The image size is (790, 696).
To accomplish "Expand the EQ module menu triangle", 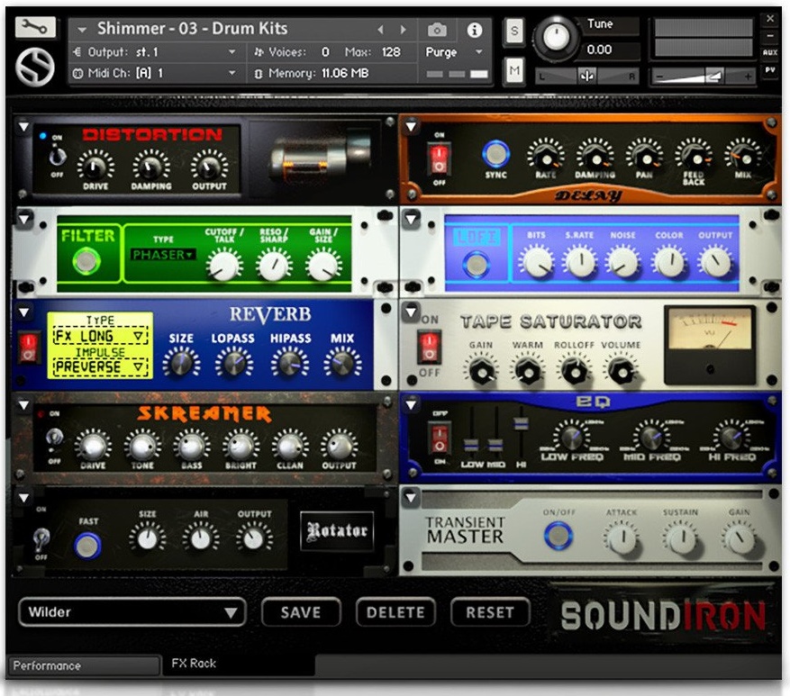I will pos(411,404).
